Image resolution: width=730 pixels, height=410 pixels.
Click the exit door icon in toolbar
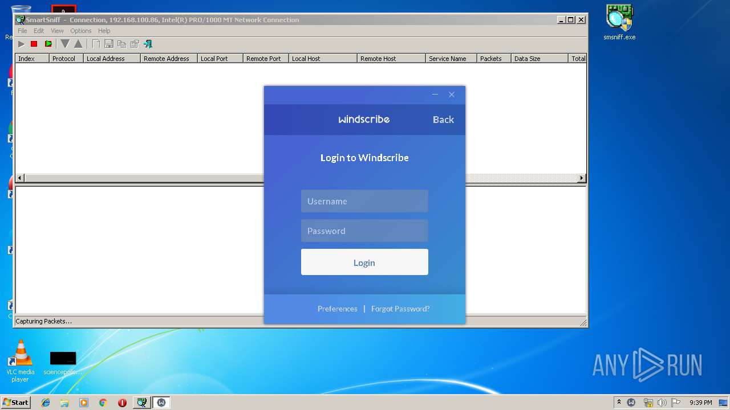(148, 44)
